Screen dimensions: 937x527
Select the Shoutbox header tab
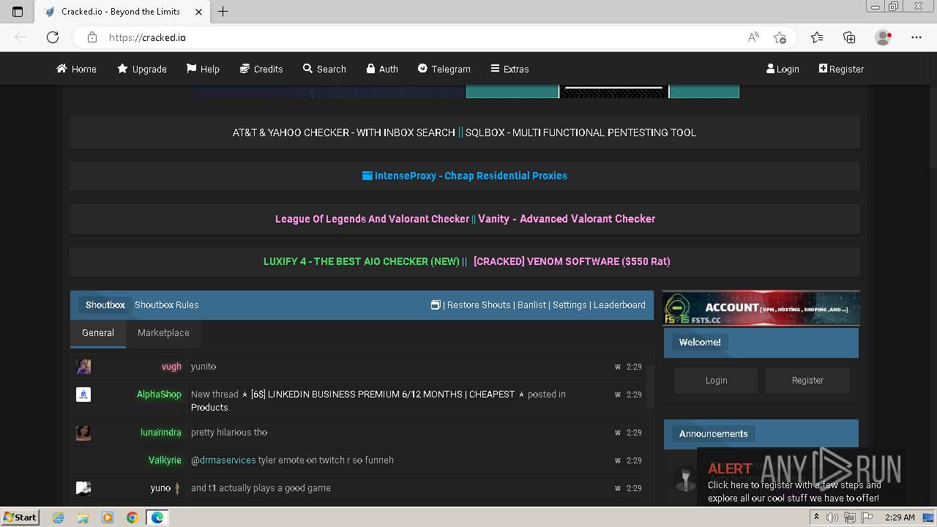coord(105,304)
